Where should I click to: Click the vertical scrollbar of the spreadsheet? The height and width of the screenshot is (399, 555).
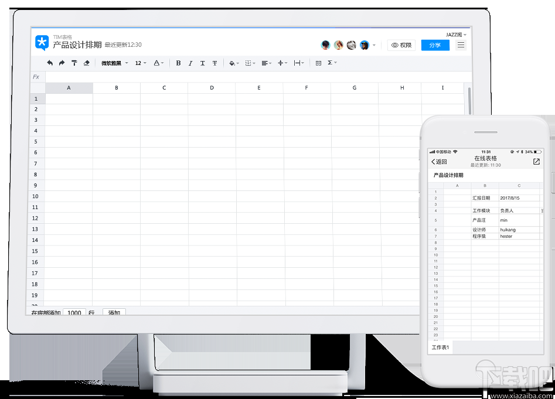[x=469, y=101]
